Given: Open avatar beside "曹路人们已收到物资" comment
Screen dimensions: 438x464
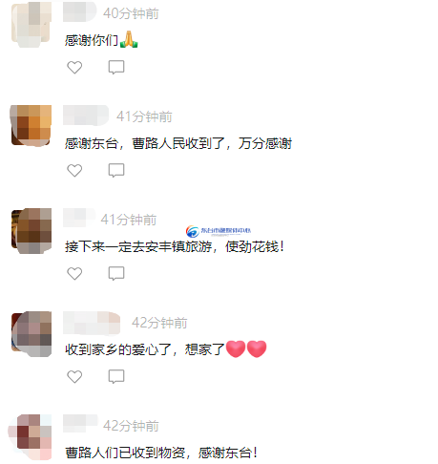Looking at the screenshot, I should tap(30, 437).
